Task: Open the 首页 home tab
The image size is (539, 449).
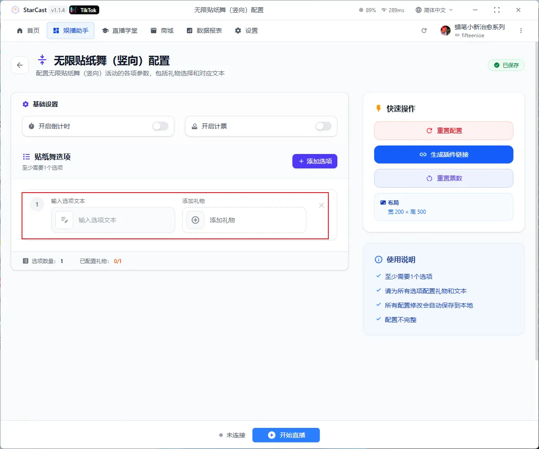Action: coord(28,31)
